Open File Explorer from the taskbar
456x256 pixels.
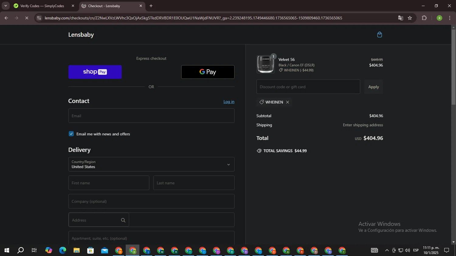tap(77, 251)
